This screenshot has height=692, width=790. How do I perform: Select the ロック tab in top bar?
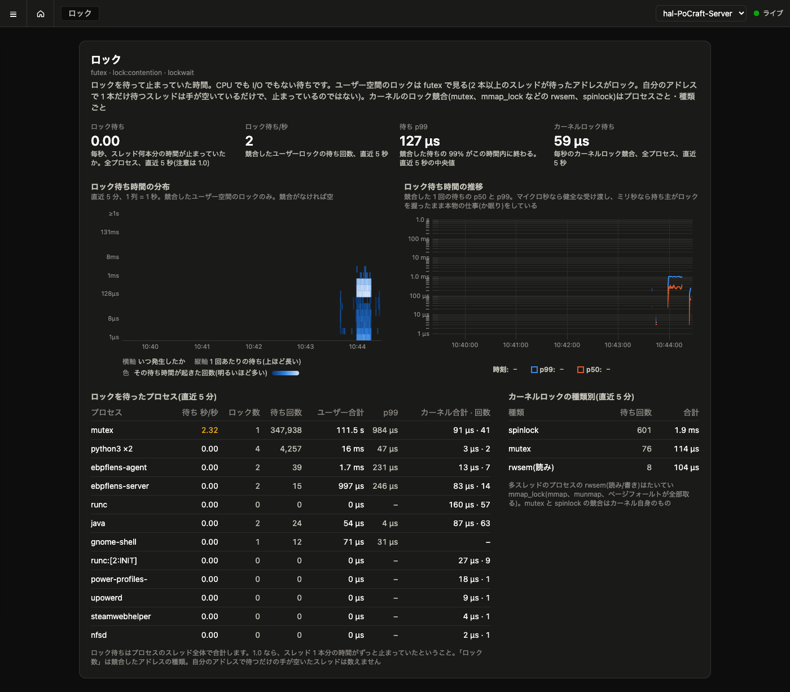80,14
